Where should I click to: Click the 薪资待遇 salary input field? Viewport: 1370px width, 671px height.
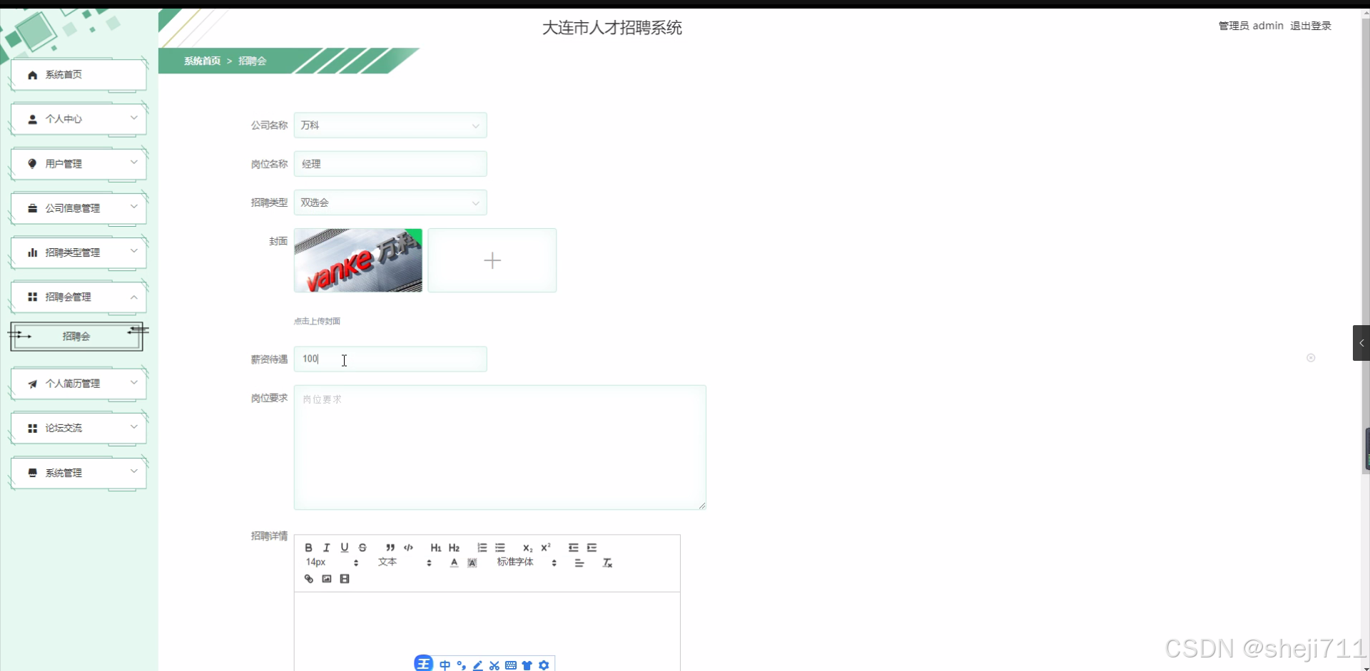[x=390, y=359]
